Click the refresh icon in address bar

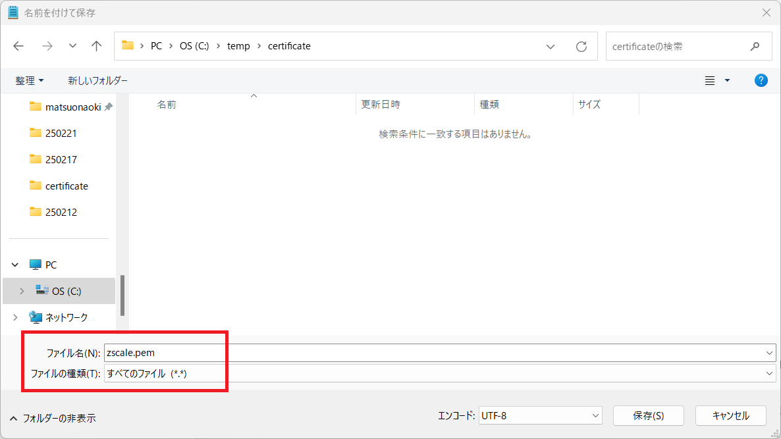581,45
